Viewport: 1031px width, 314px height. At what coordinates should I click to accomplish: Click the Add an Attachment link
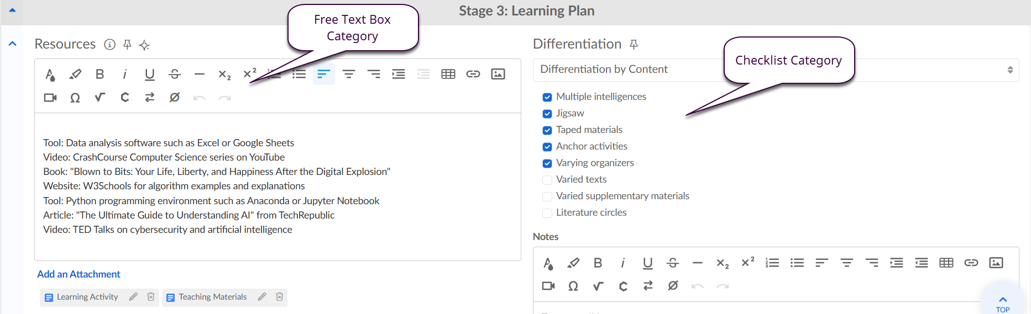78,274
